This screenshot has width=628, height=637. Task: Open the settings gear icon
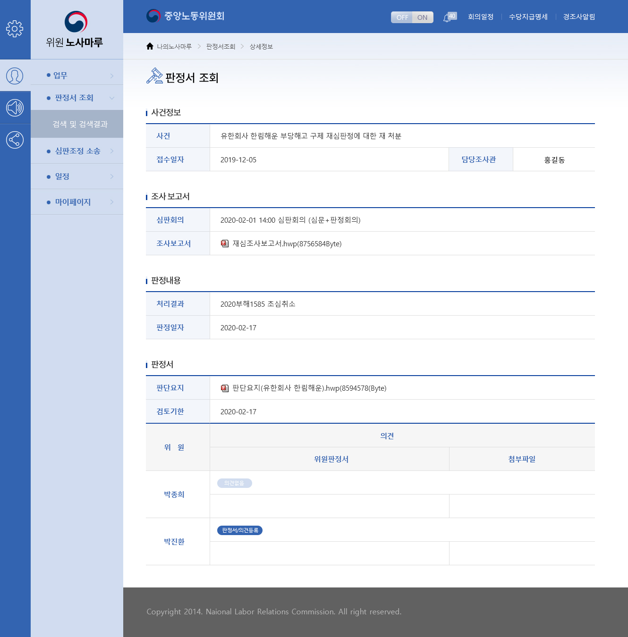coord(15,29)
